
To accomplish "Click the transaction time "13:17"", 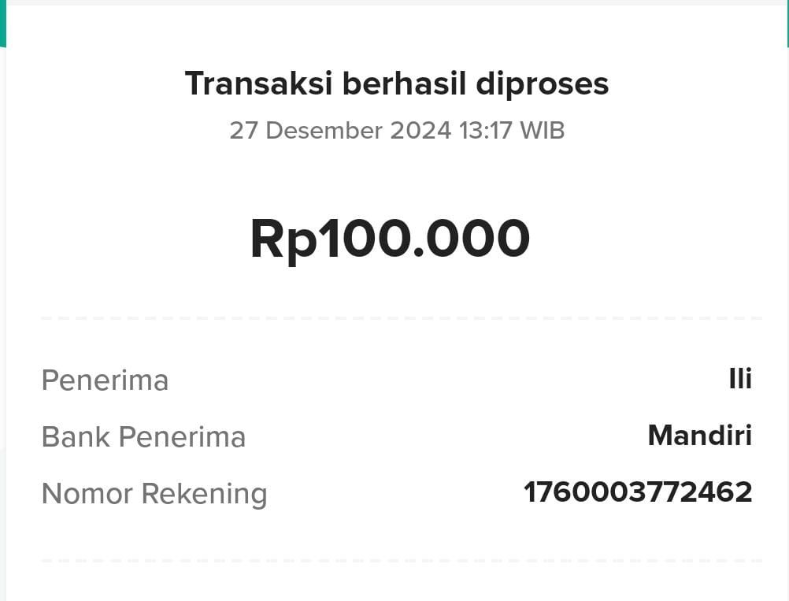I will click(x=485, y=130).
